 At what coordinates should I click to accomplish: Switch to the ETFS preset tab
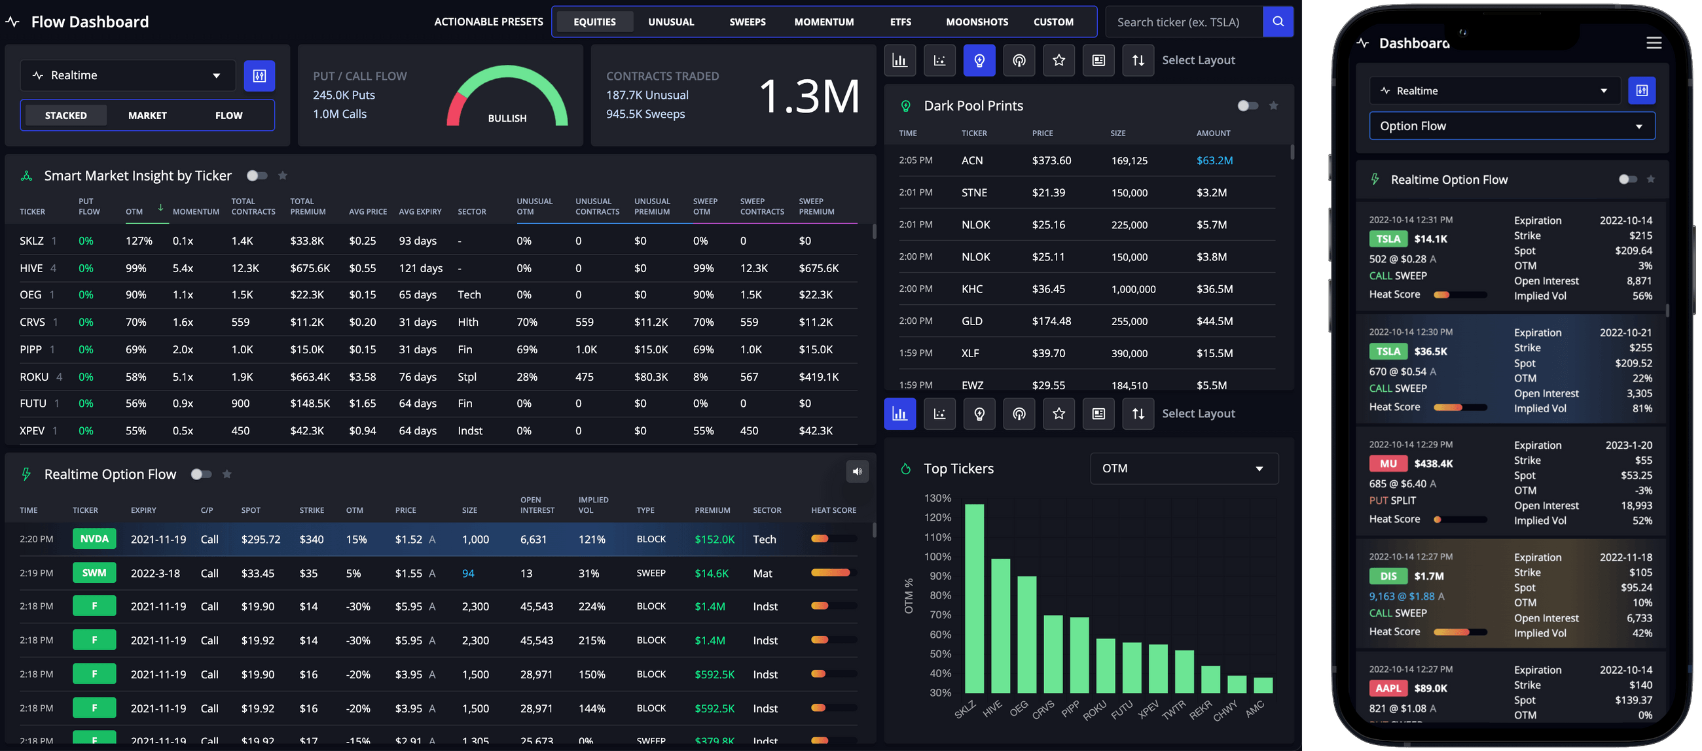[x=900, y=22]
